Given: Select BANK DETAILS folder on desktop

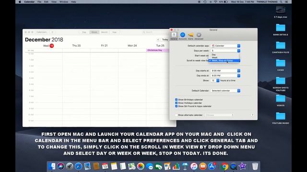Looking at the screenshot, I should click(281, 30).
